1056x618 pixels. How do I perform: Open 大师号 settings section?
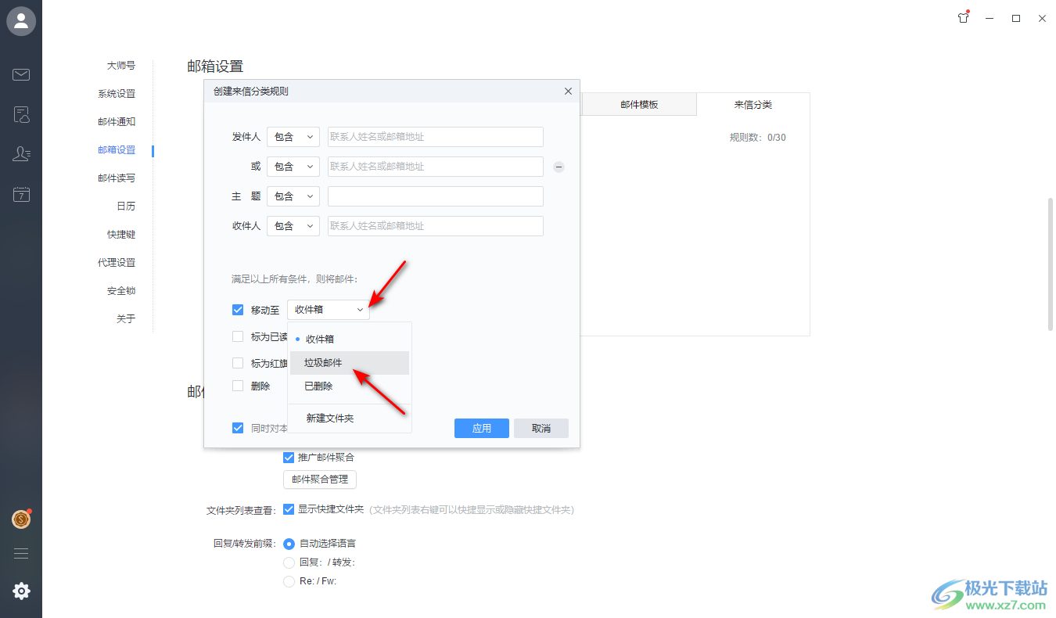[121, 66]
